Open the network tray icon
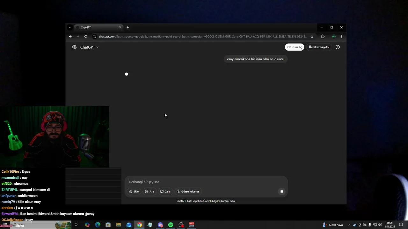This screenshot has height=229, width=408. pos(375,225)
